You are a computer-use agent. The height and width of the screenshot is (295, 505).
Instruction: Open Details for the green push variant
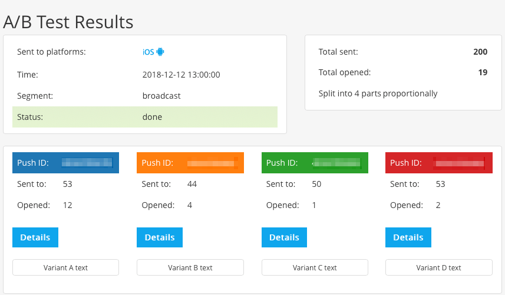coord(284,237)
